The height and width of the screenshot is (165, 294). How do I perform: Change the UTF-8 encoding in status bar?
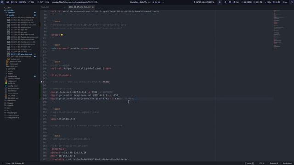[261, 163]
